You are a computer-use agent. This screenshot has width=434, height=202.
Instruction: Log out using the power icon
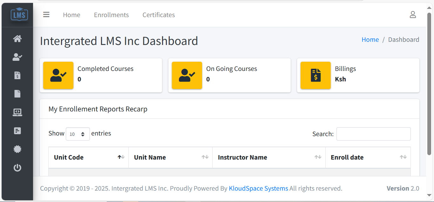17,168
